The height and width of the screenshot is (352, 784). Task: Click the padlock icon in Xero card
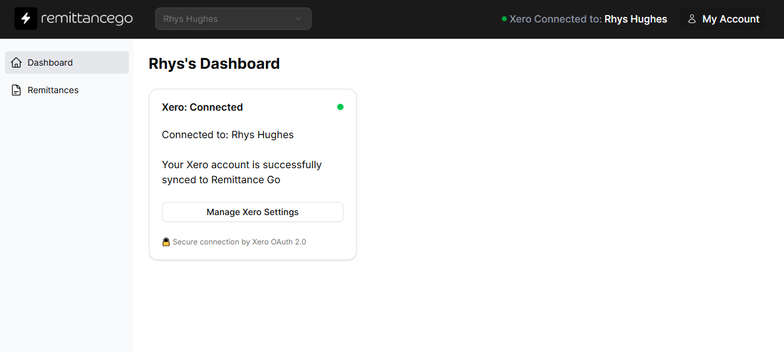(166, 242)
